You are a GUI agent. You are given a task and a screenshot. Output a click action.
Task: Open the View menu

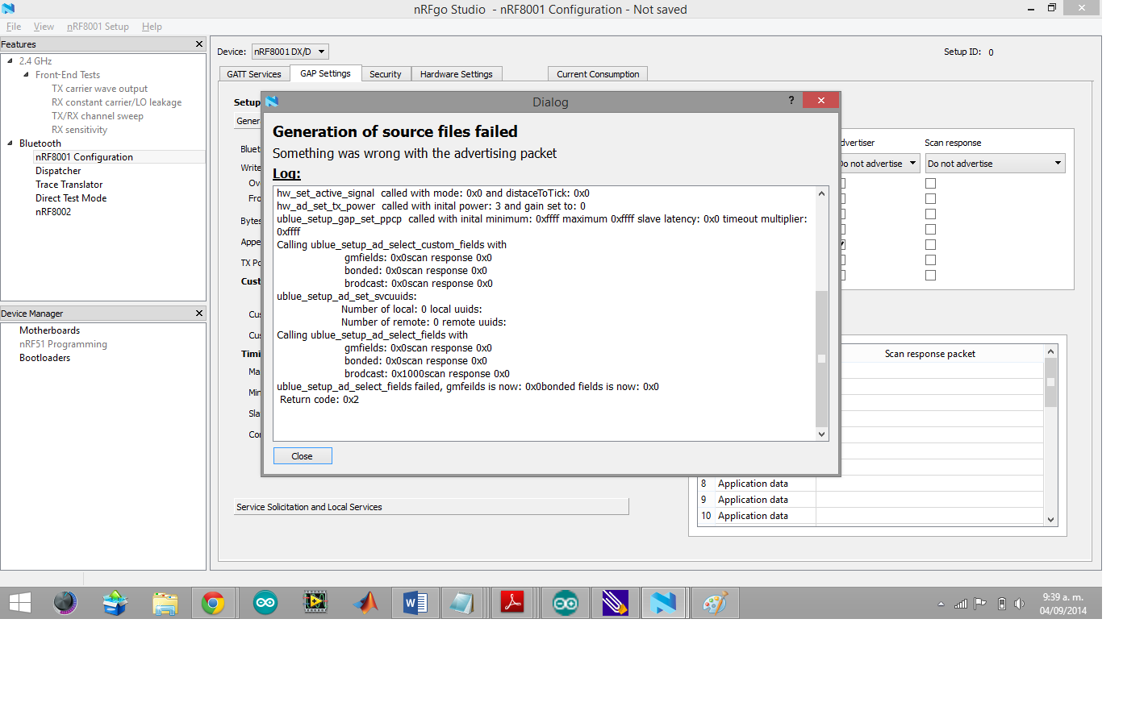(x=44, y=27)
